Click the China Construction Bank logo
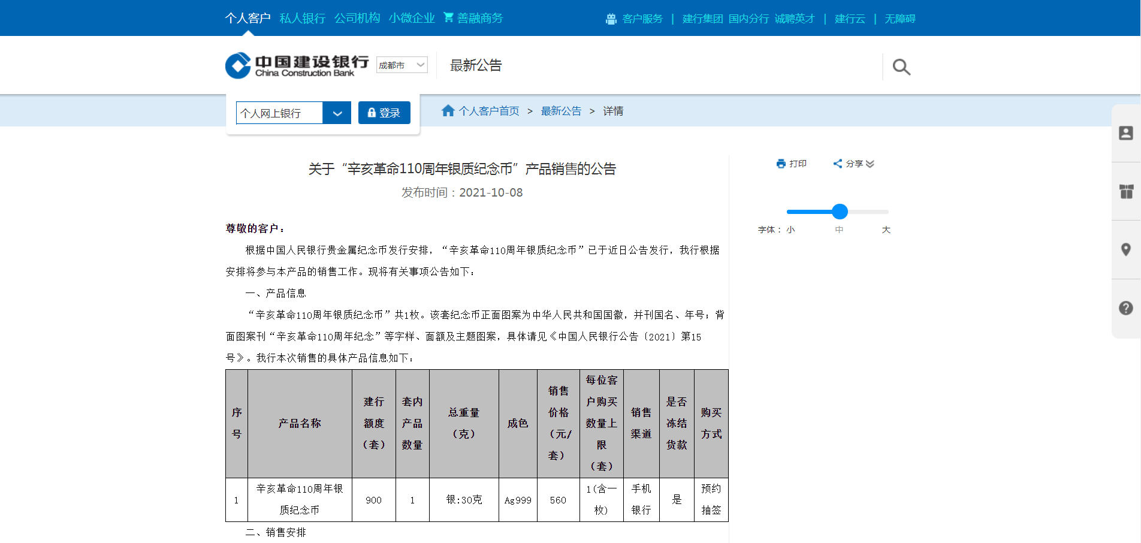Viewport: 1141px width, 543px height. click(x=297, y=65)
